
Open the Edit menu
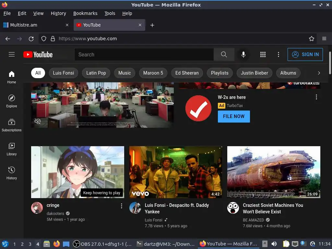point(22,13)
